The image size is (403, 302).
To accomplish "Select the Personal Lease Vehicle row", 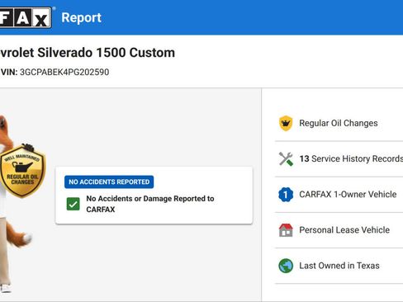I will [339, 230].
